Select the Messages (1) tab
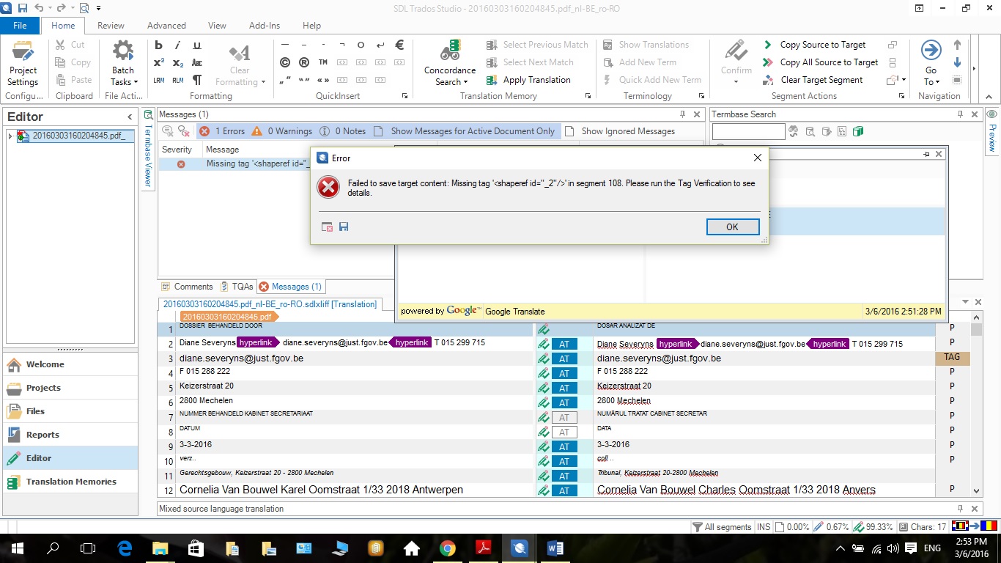Image resolution: width=1001 pixels, height=563 pixels. pos(290,287)
